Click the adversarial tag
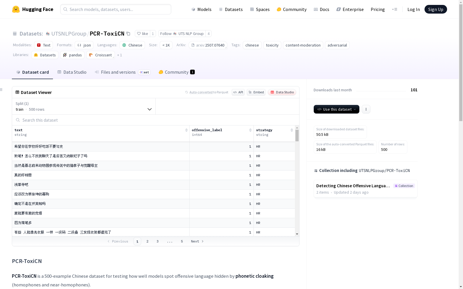 (x=337, y=45)
